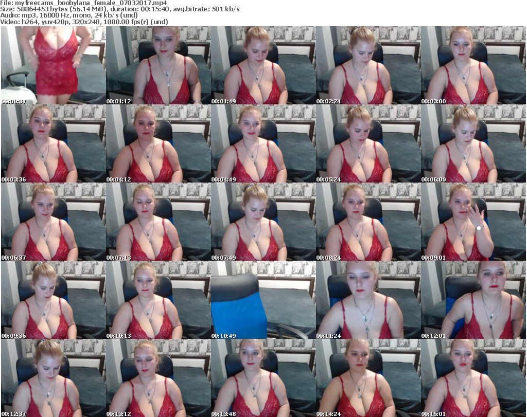Image resolution: width=527 pixels, height=417 pixels.
Task: Open the thumbnail stamped 00:01:12
Action: coord(159,65)
